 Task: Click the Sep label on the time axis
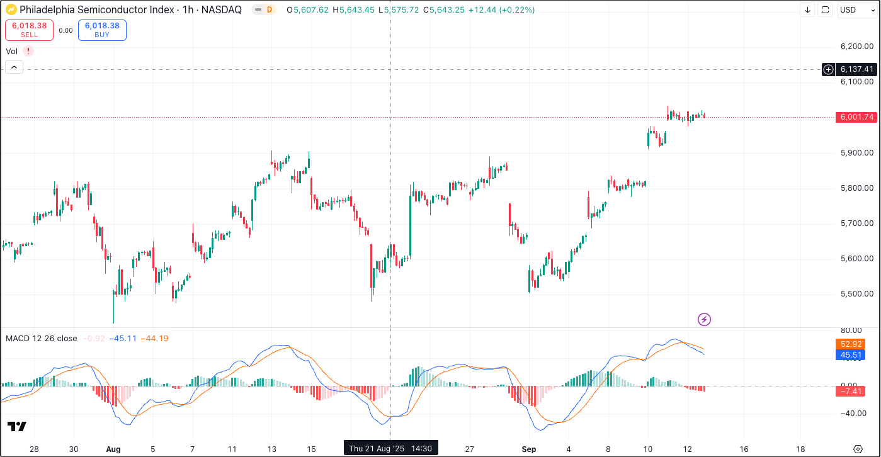529,449
